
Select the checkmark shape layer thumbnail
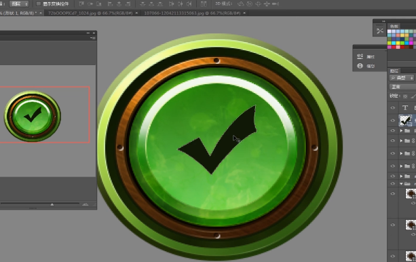405,120
